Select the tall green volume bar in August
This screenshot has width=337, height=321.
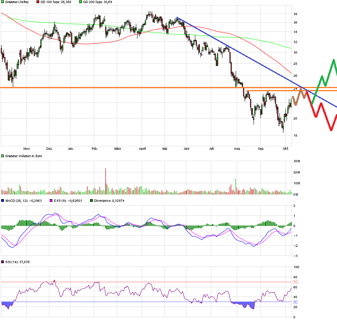coord(236,186)
